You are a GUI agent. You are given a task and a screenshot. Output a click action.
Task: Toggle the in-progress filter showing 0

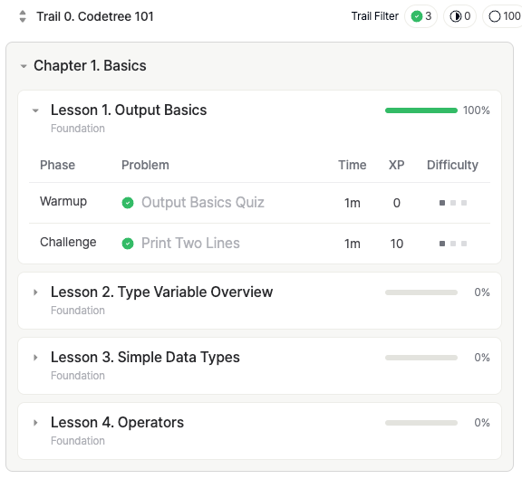(459, 16)
